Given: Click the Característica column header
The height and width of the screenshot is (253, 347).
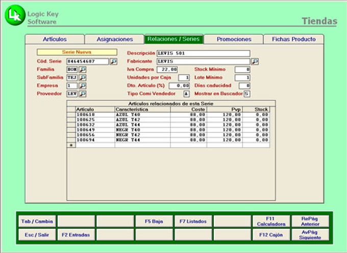Looking at the screenshot, I should [142, 109].
